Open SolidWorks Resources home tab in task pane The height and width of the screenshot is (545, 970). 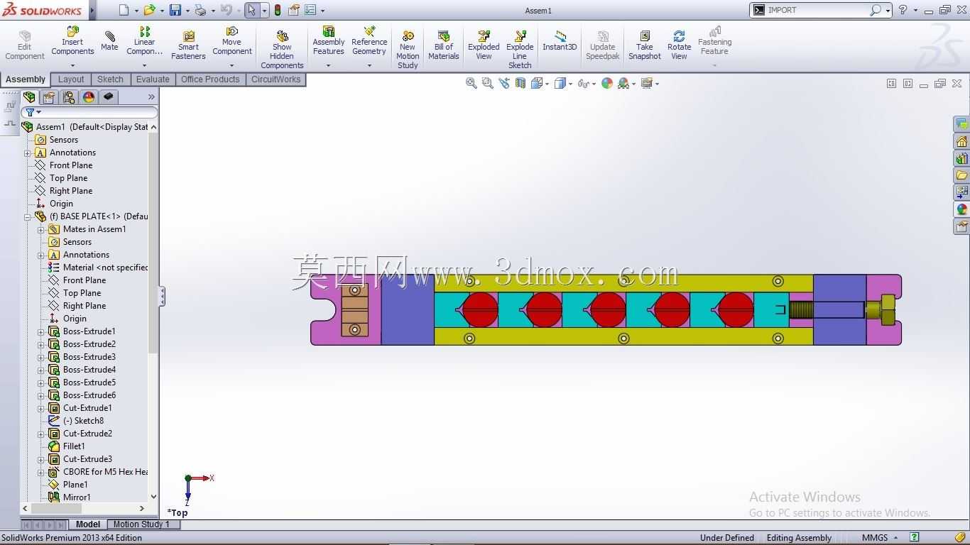961,141
